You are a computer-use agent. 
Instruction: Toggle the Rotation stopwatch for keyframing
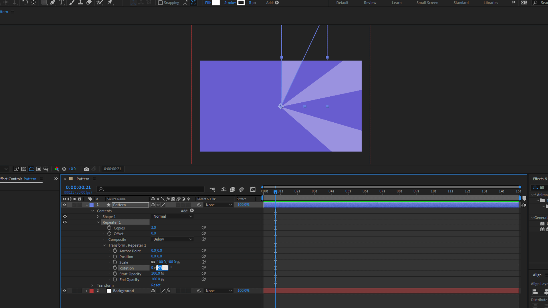point(115,268)
